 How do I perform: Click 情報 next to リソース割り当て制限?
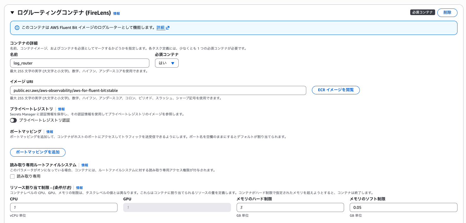pyautogui.click(x=79, y=187)
